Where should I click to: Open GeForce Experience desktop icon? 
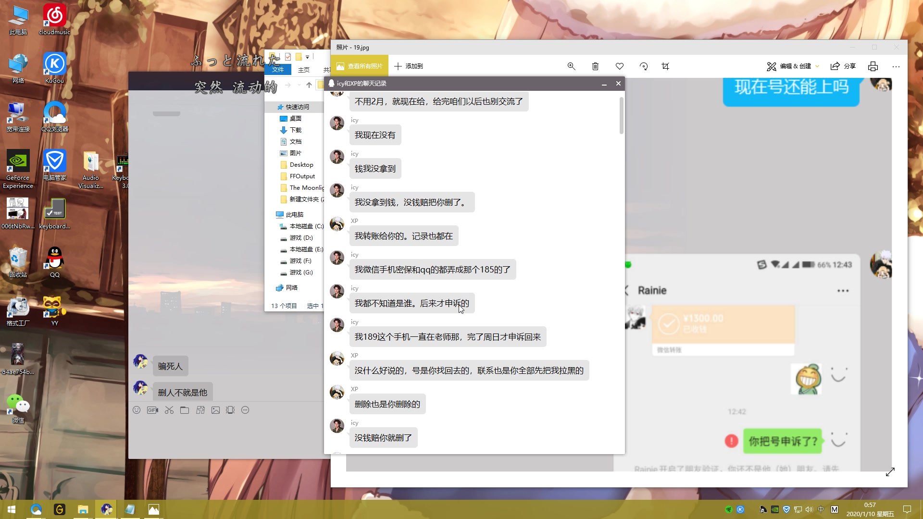(18, 169)
